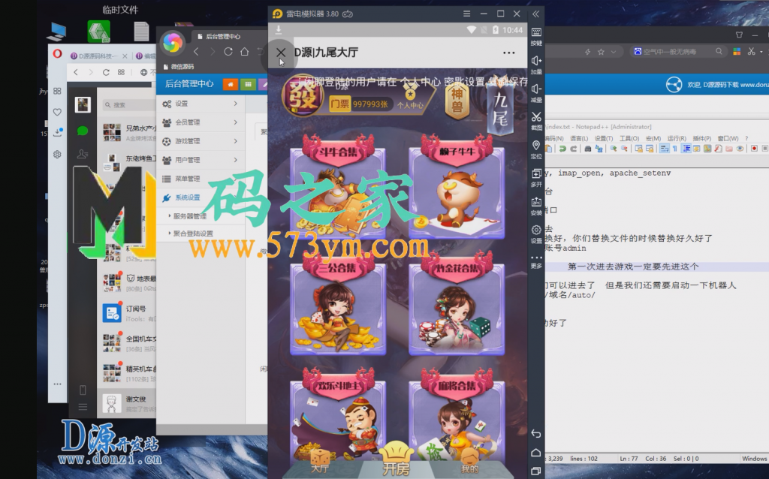Click the install APK (安装) icon
The height and width of the screenshot is (479, 769).
click(x=536, y=203)
